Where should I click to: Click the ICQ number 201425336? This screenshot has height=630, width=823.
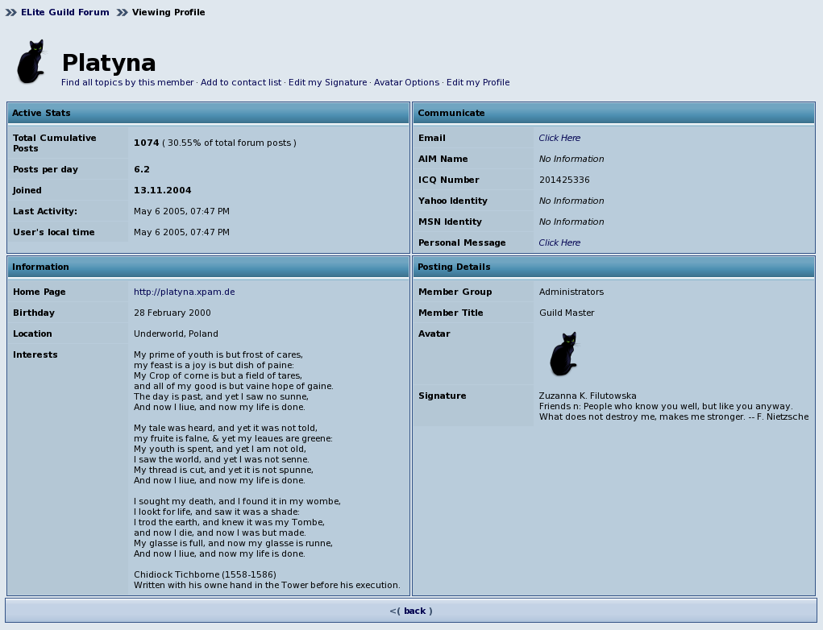564,180
